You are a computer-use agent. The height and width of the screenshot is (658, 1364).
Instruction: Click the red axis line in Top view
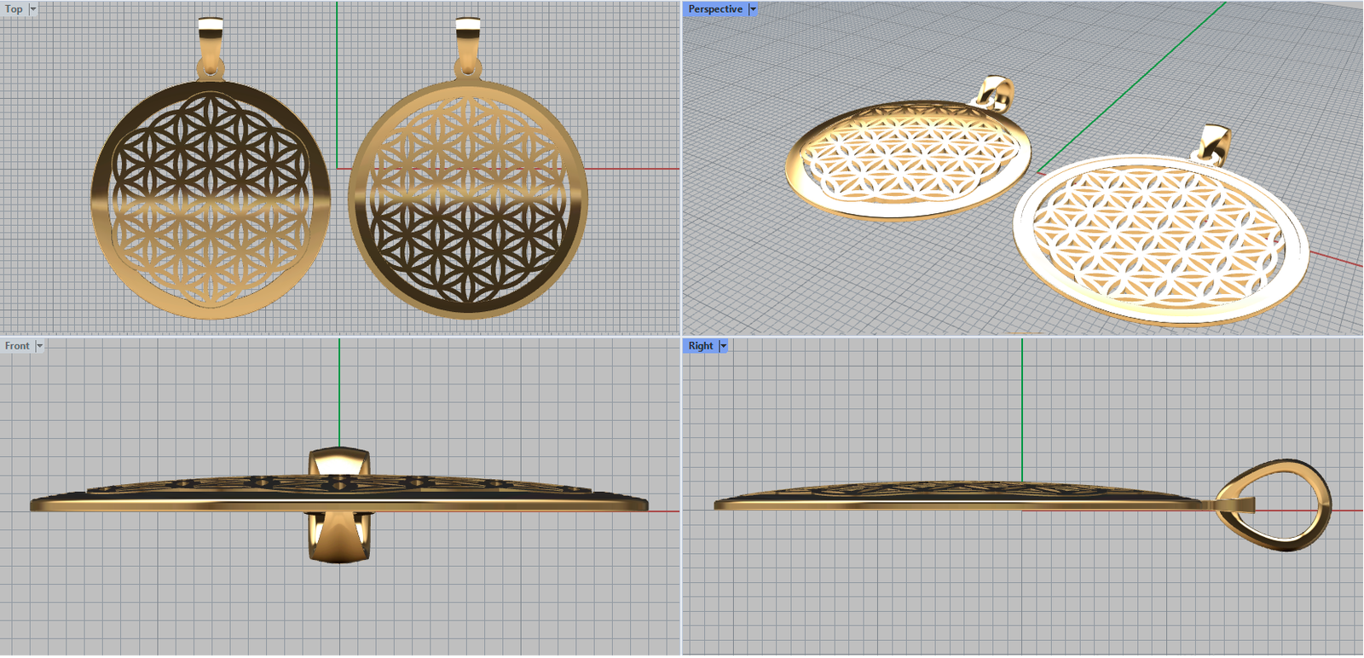pyautogui.click(x=631, y=169)
